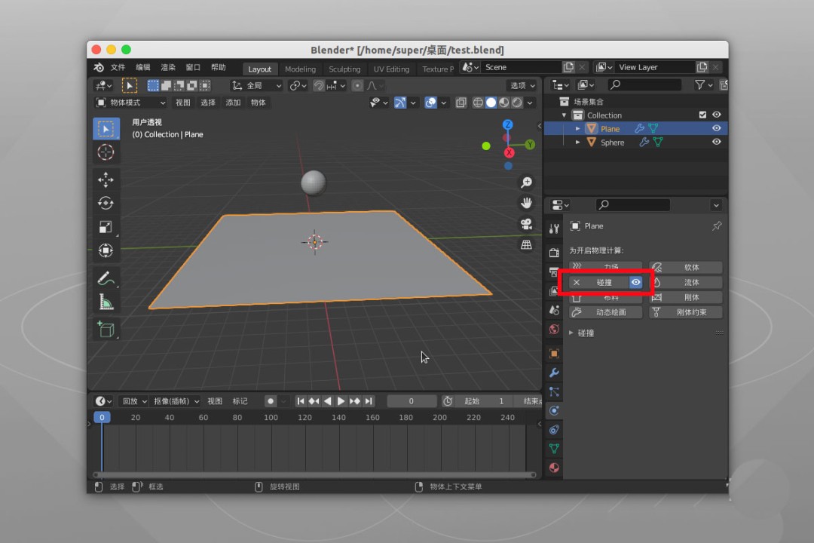Open the transform orientation dropdown showing 全局
814x543 pixels.
click(256, 85)
